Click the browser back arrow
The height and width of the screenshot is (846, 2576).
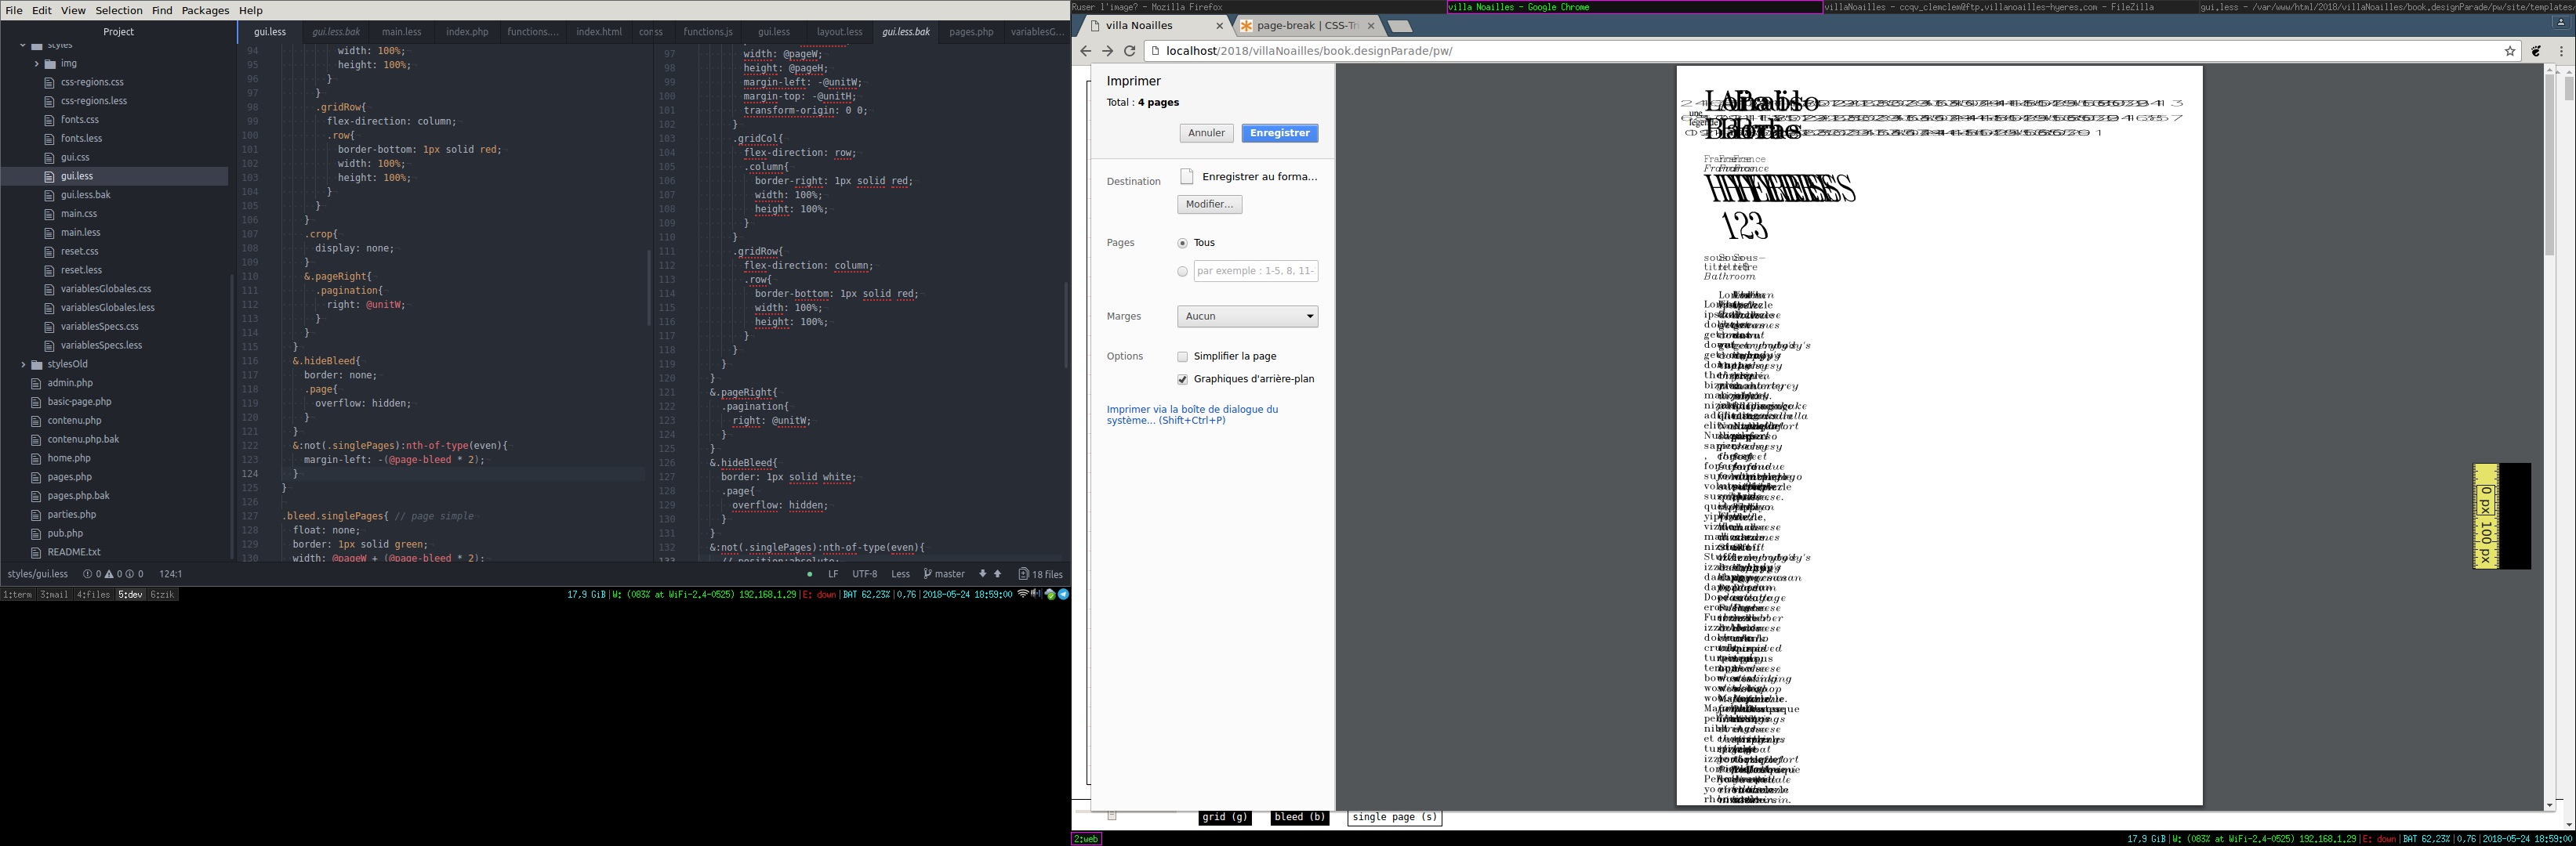1085,51
